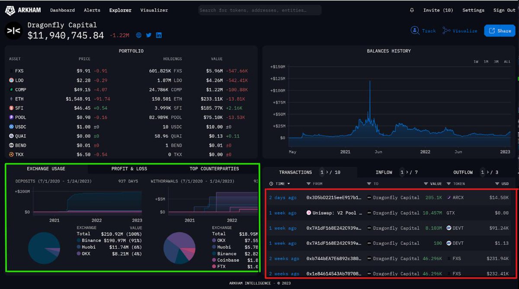Viewport: 519px width, 289px height.
Task: Select the 1W balance history range
Action: tap(476, 62)
